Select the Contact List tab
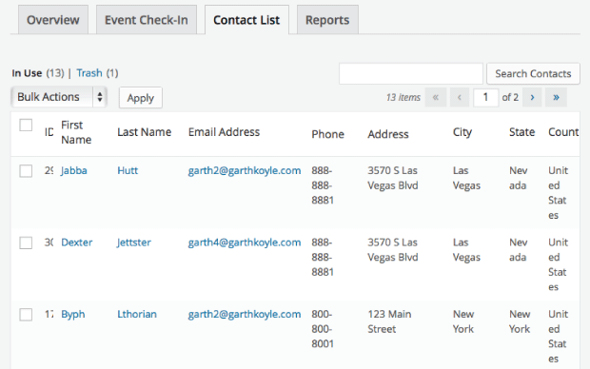This screenshot has height=369, width=590. point(246,20)
